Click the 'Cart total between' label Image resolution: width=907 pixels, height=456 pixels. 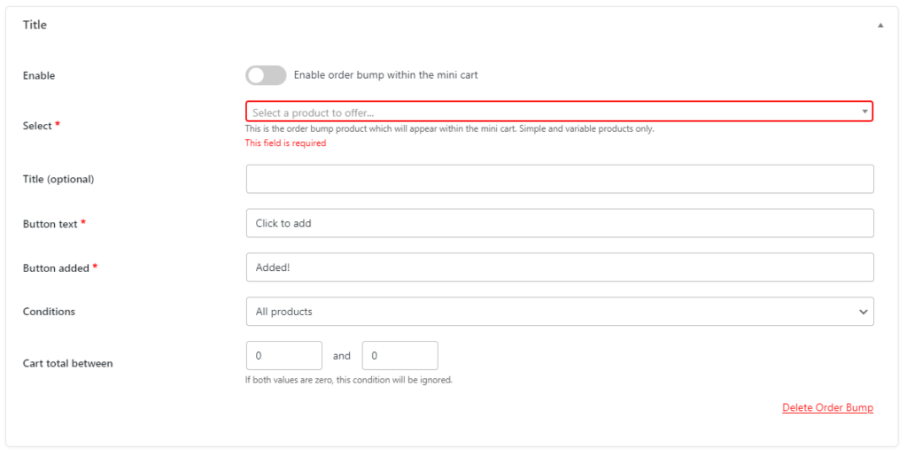coord(67,364)
